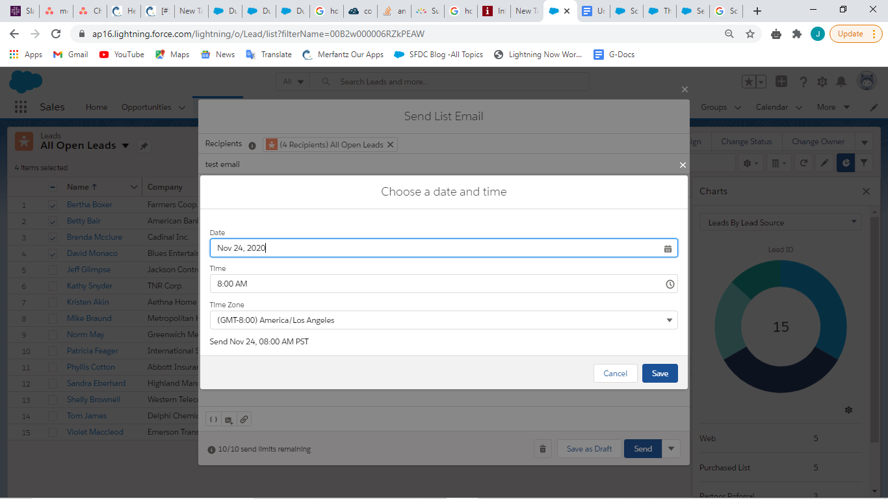
Task: Edit navigation bar pencil icon
Action: [874, 107]
